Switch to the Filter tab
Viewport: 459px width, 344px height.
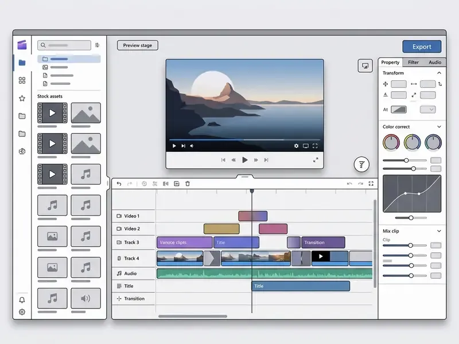tap(413, 62)
